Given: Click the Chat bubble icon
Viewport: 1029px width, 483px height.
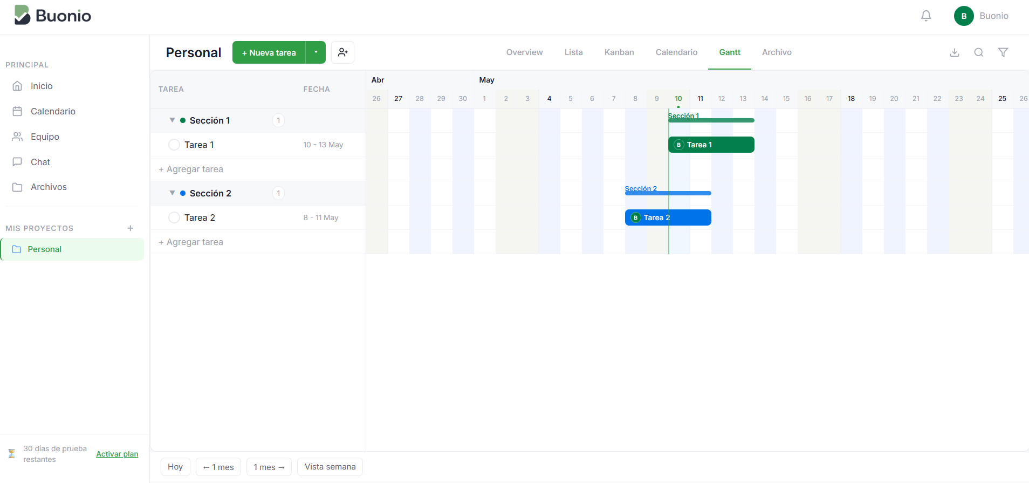Looking at the screenshot, I should point(17,162).
